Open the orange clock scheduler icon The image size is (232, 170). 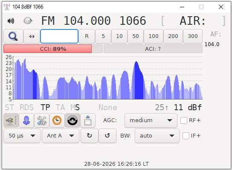pos(57,120)
